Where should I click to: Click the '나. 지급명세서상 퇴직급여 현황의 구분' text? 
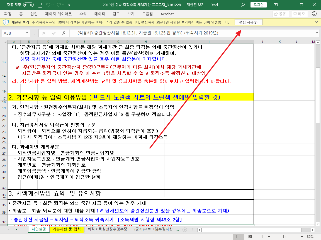(53, 125)
